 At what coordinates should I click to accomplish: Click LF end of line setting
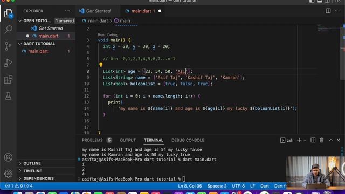pyautogui.click(x=252, y=186)
